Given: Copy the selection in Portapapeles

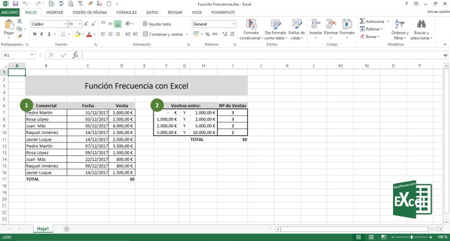Looking at the screenshot, I should (20, 29).
